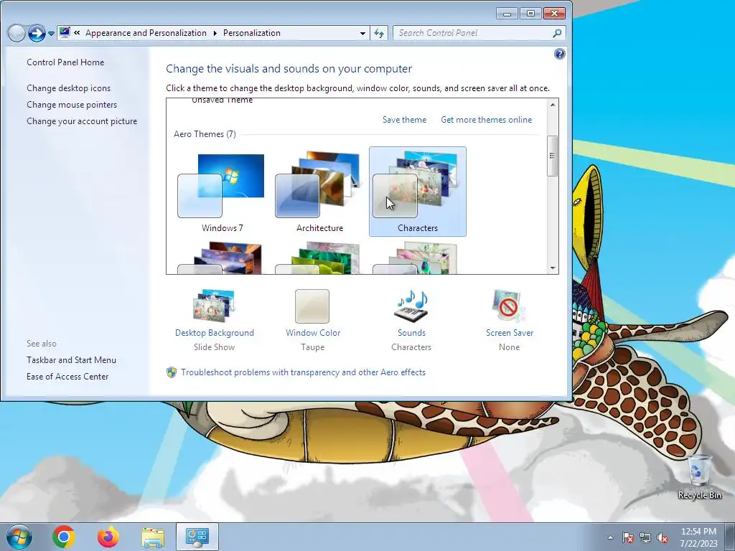The image size is (735, 551).
Task: Go to Appearance and Personalization breadcrumb
Action: click(x=146, y=33)
